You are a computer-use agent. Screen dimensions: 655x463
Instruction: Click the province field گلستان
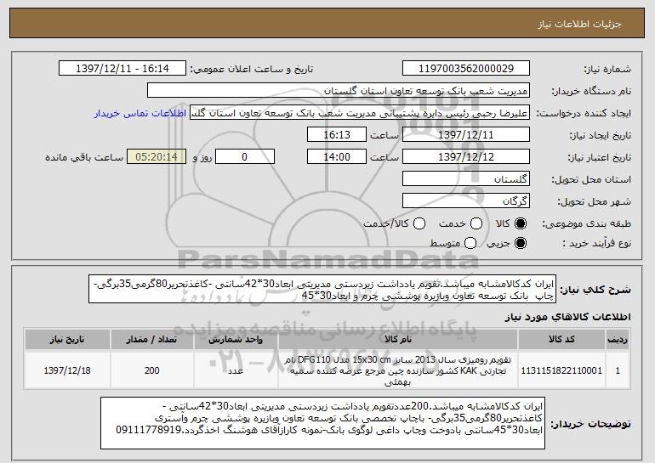(x=466, y=179)
